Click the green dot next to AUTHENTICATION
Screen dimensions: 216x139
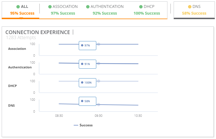point(88,7)
